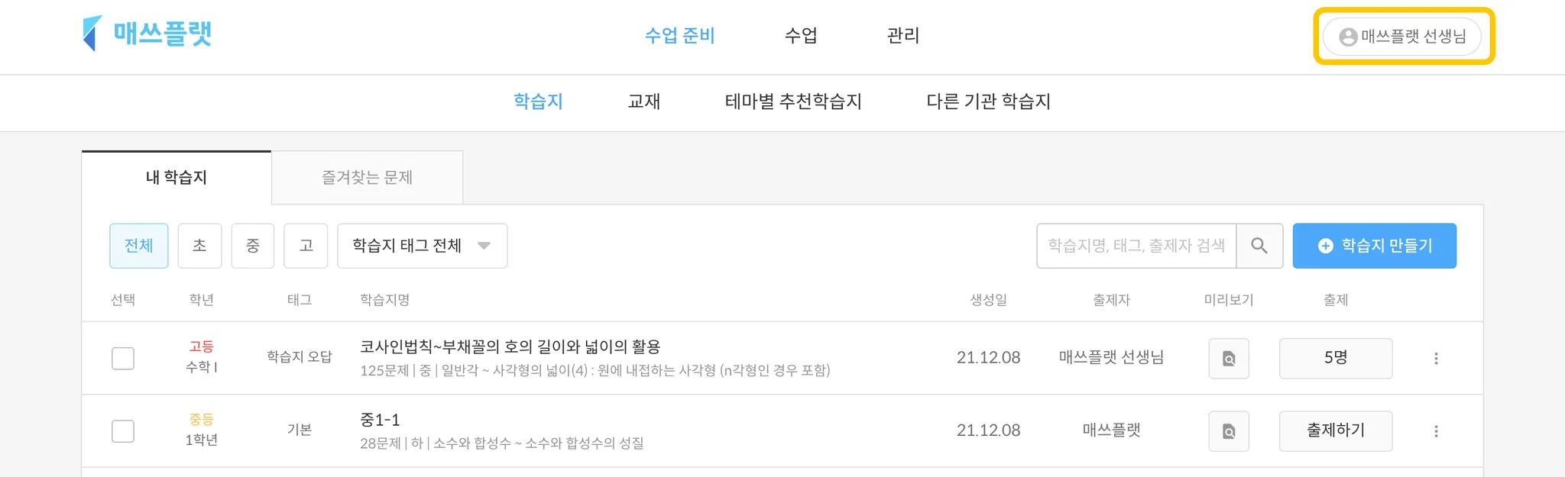Click the search magnifier icon

1259,246
